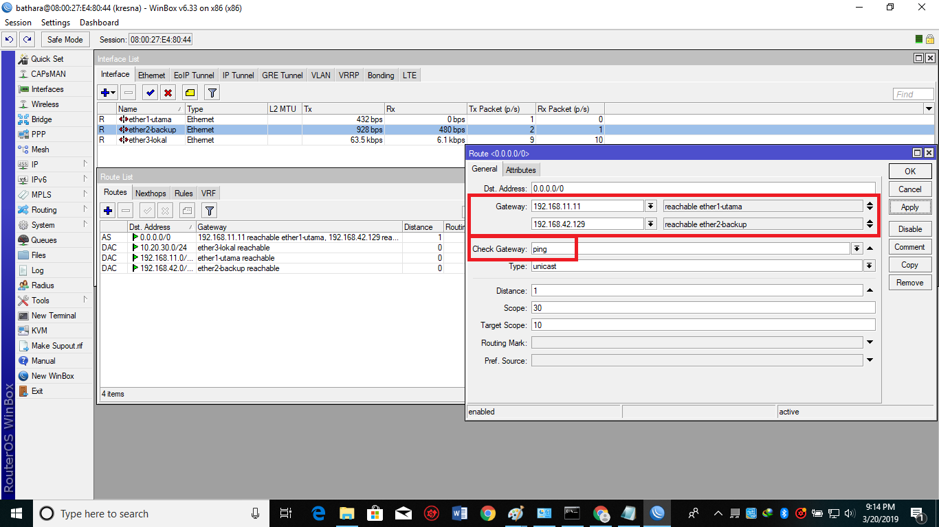Viewport: 939px width, 527px height.
Task: Click the enable checkmark in Interface List toolbar
Action: point(150,93)
